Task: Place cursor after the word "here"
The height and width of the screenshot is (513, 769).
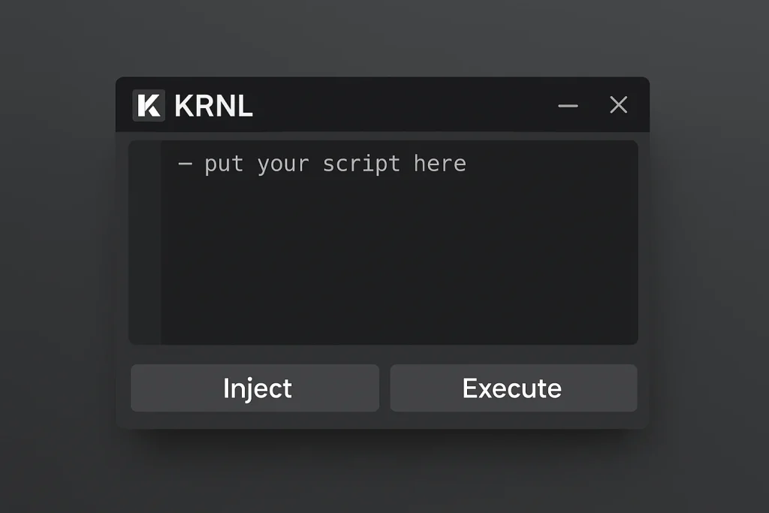Action: [468, 164]
